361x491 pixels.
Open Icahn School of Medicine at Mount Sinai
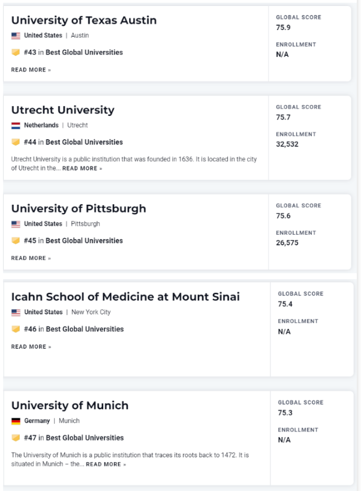pos(125,297)
